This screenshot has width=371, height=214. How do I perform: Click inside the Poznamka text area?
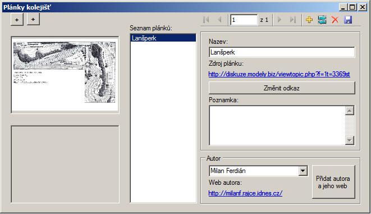point(277,125)
